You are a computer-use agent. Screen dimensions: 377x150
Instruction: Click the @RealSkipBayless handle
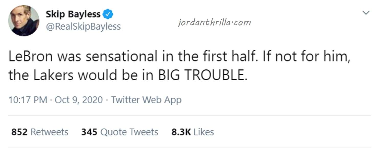pyautogui.click(x=83, y=26)
